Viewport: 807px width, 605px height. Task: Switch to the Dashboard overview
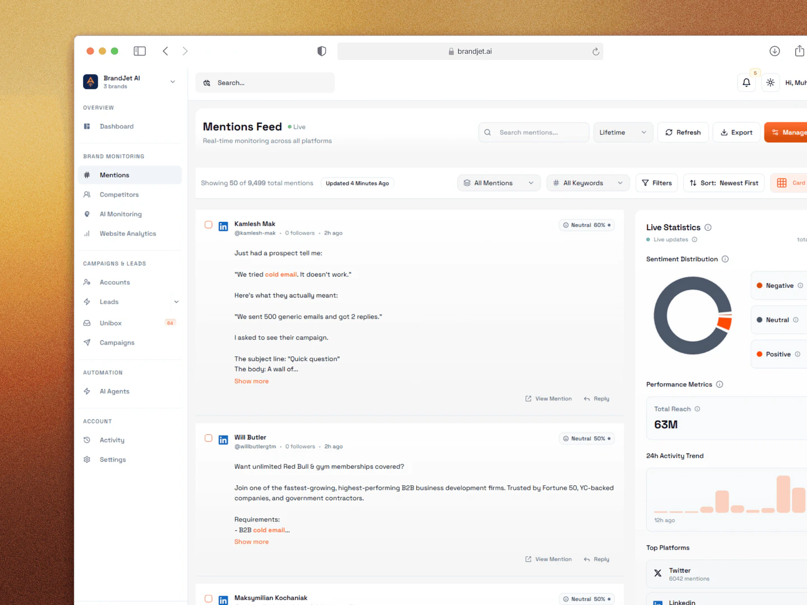click(x=117, y=126)
